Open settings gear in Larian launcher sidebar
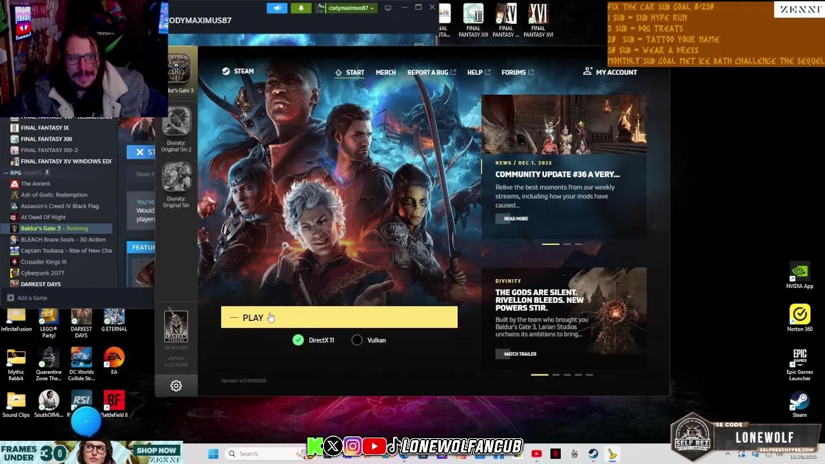This screenshot has width=825, height=464. 176,386
